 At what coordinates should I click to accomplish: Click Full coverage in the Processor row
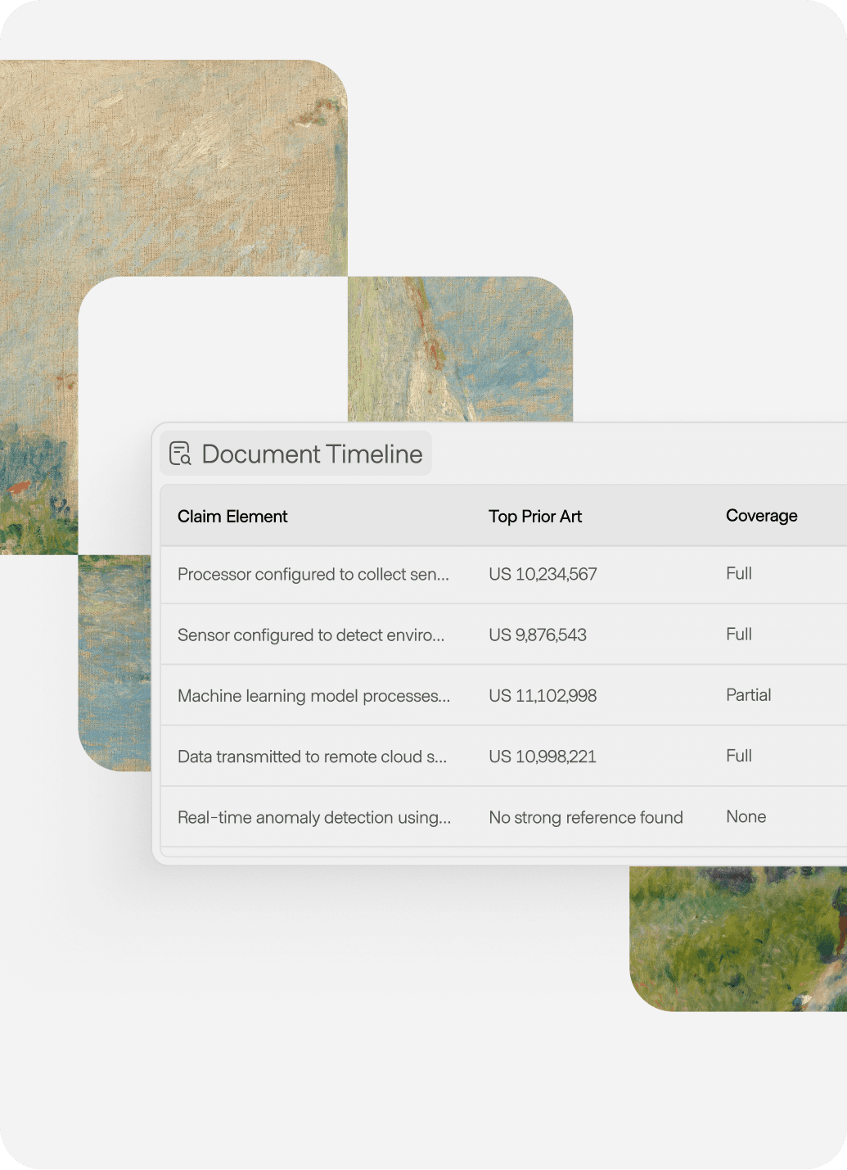(x=739, y=574)
